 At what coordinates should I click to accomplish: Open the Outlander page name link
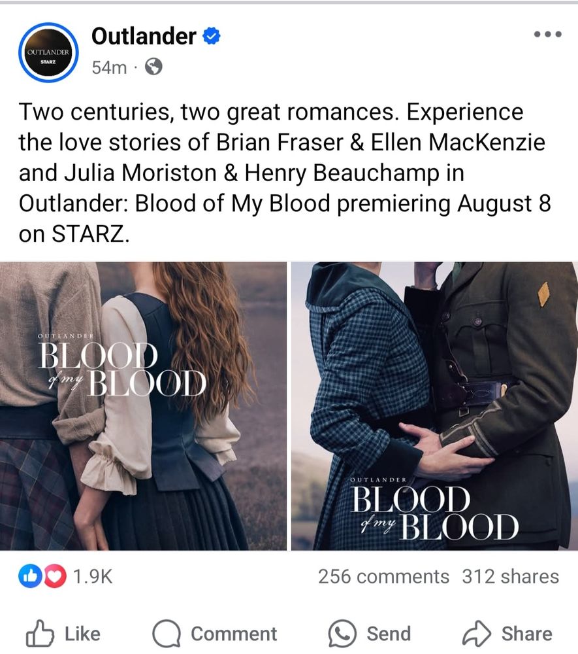(x=144, y=36)
